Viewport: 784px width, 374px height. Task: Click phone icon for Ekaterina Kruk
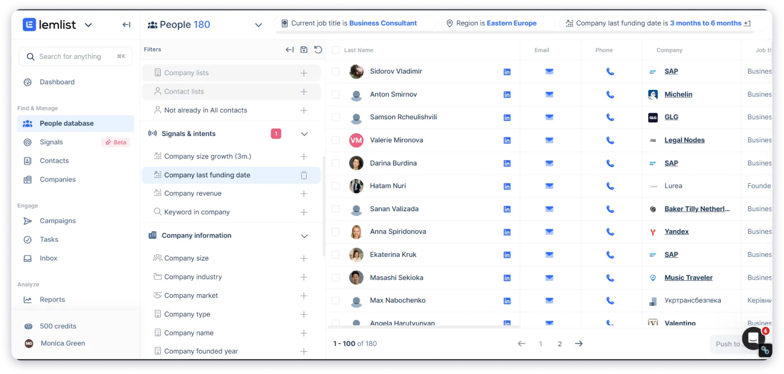tap(610, 255)
